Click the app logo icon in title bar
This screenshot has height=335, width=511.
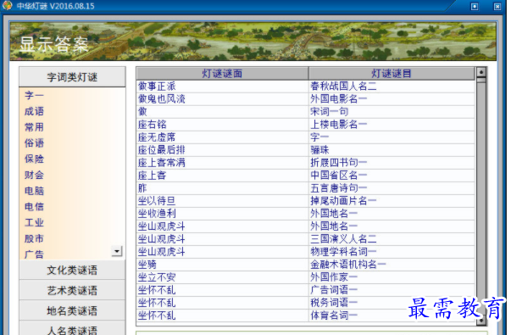pos(7,5)
